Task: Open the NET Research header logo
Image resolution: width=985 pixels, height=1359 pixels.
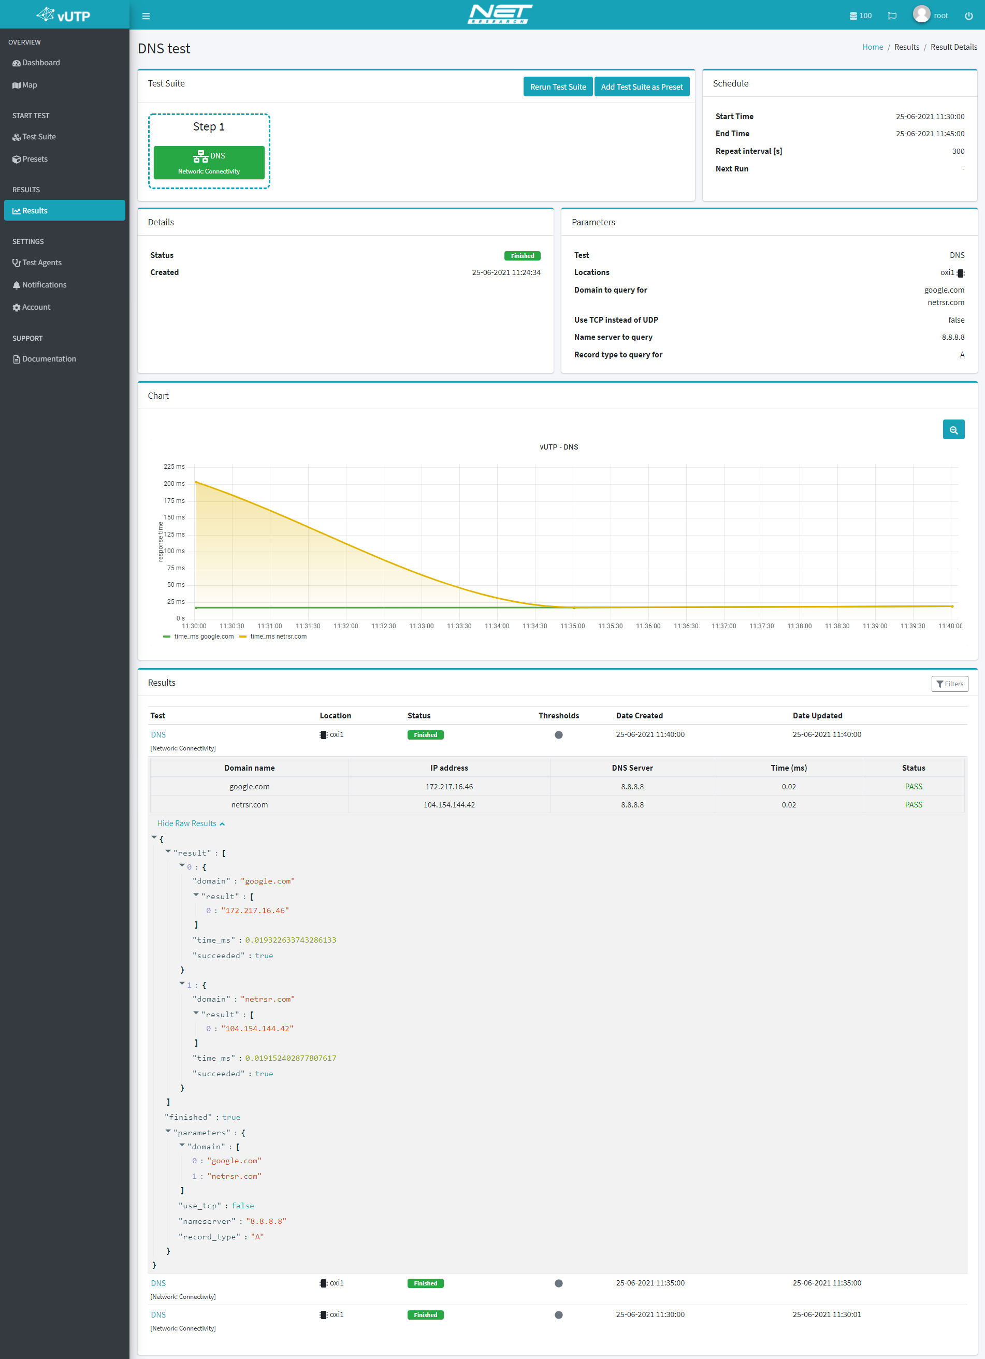Action: [x=500, y=15]
